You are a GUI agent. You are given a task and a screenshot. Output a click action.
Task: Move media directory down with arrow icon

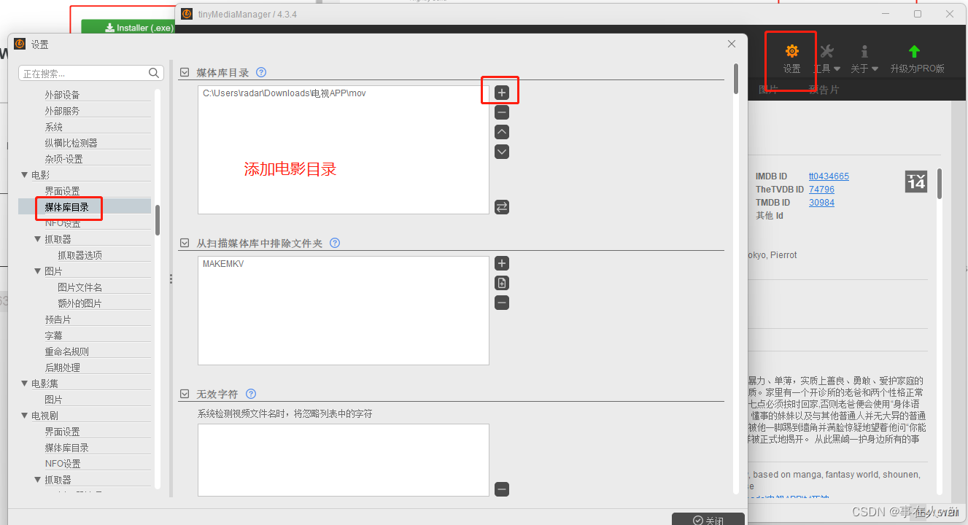(x=501, y=152)
